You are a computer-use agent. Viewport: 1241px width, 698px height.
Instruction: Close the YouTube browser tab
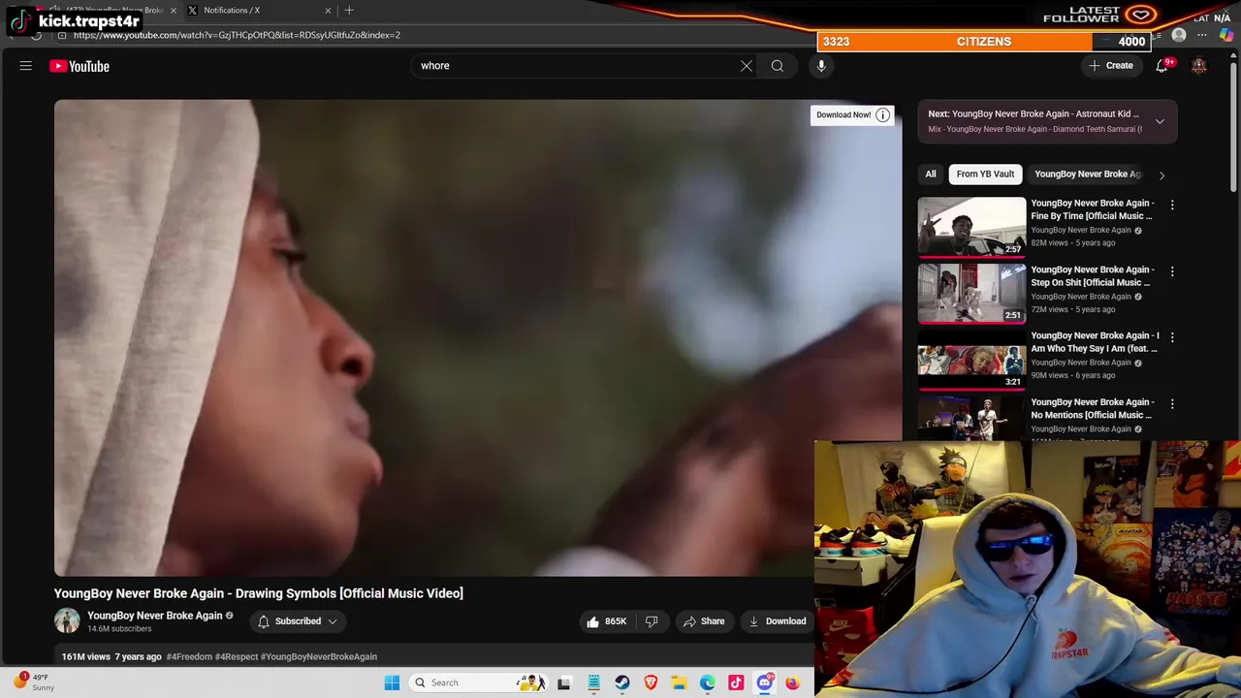[x=173, y=11]
